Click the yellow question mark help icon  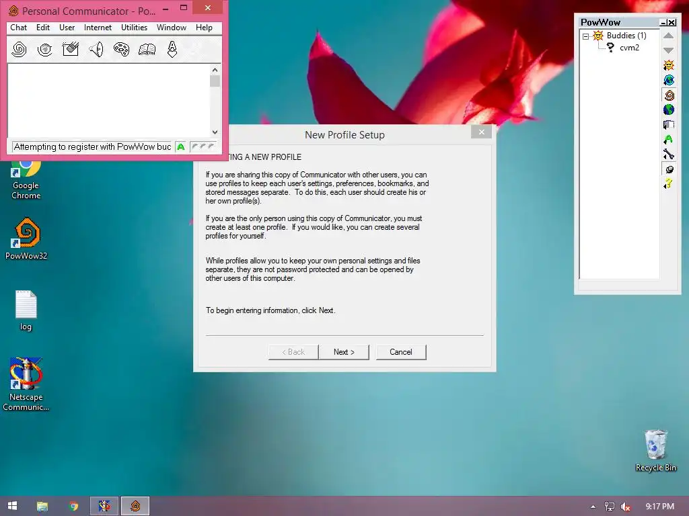click(x=668, y=184)
